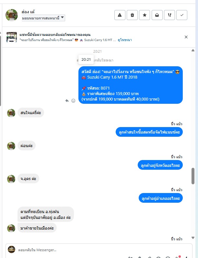Flag conversation for follow-up with exclamation icon

pyautogui.click(x=169, y=15)
